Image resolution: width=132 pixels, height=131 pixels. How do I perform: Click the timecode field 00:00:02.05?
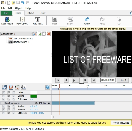coord(108,80)
